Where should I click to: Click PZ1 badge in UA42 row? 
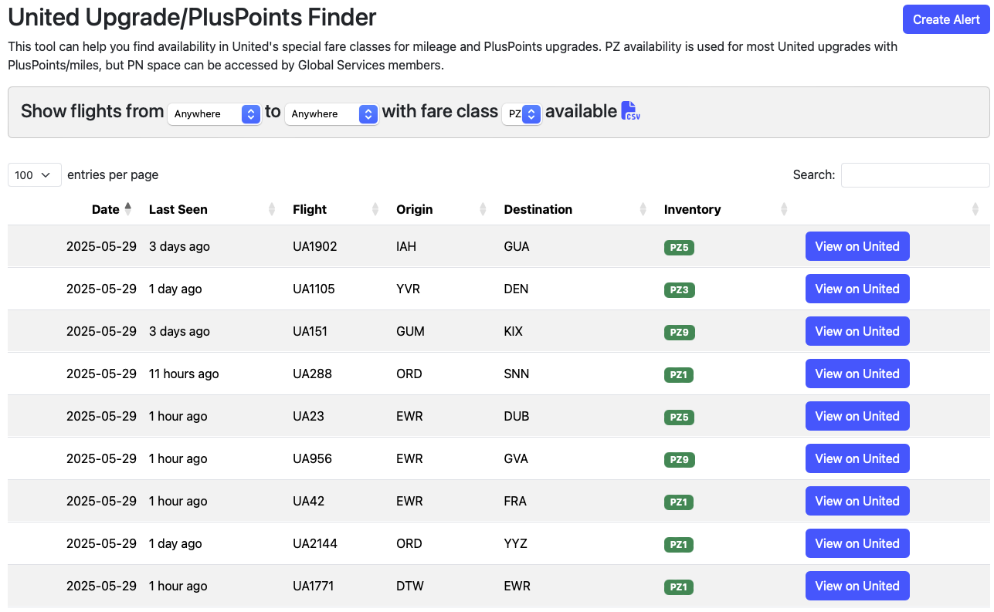coord(679,502)
